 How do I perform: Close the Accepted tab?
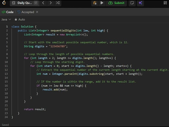click(x=37, y=12)
